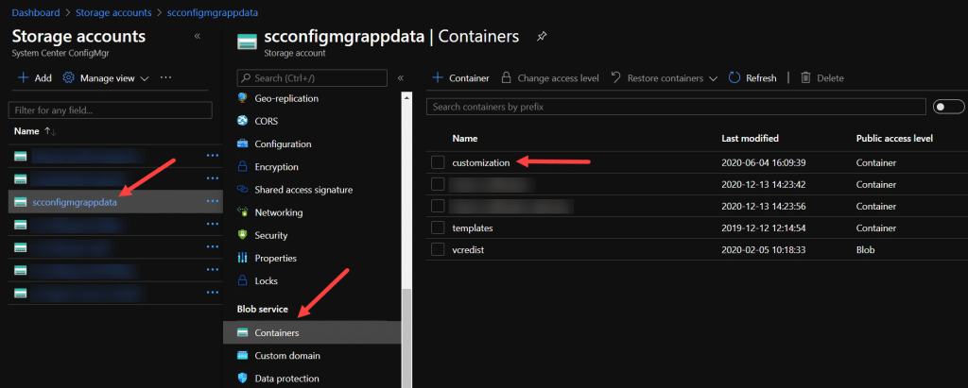
Task: Click the Delete trash can icon
Action: (805, 77)
